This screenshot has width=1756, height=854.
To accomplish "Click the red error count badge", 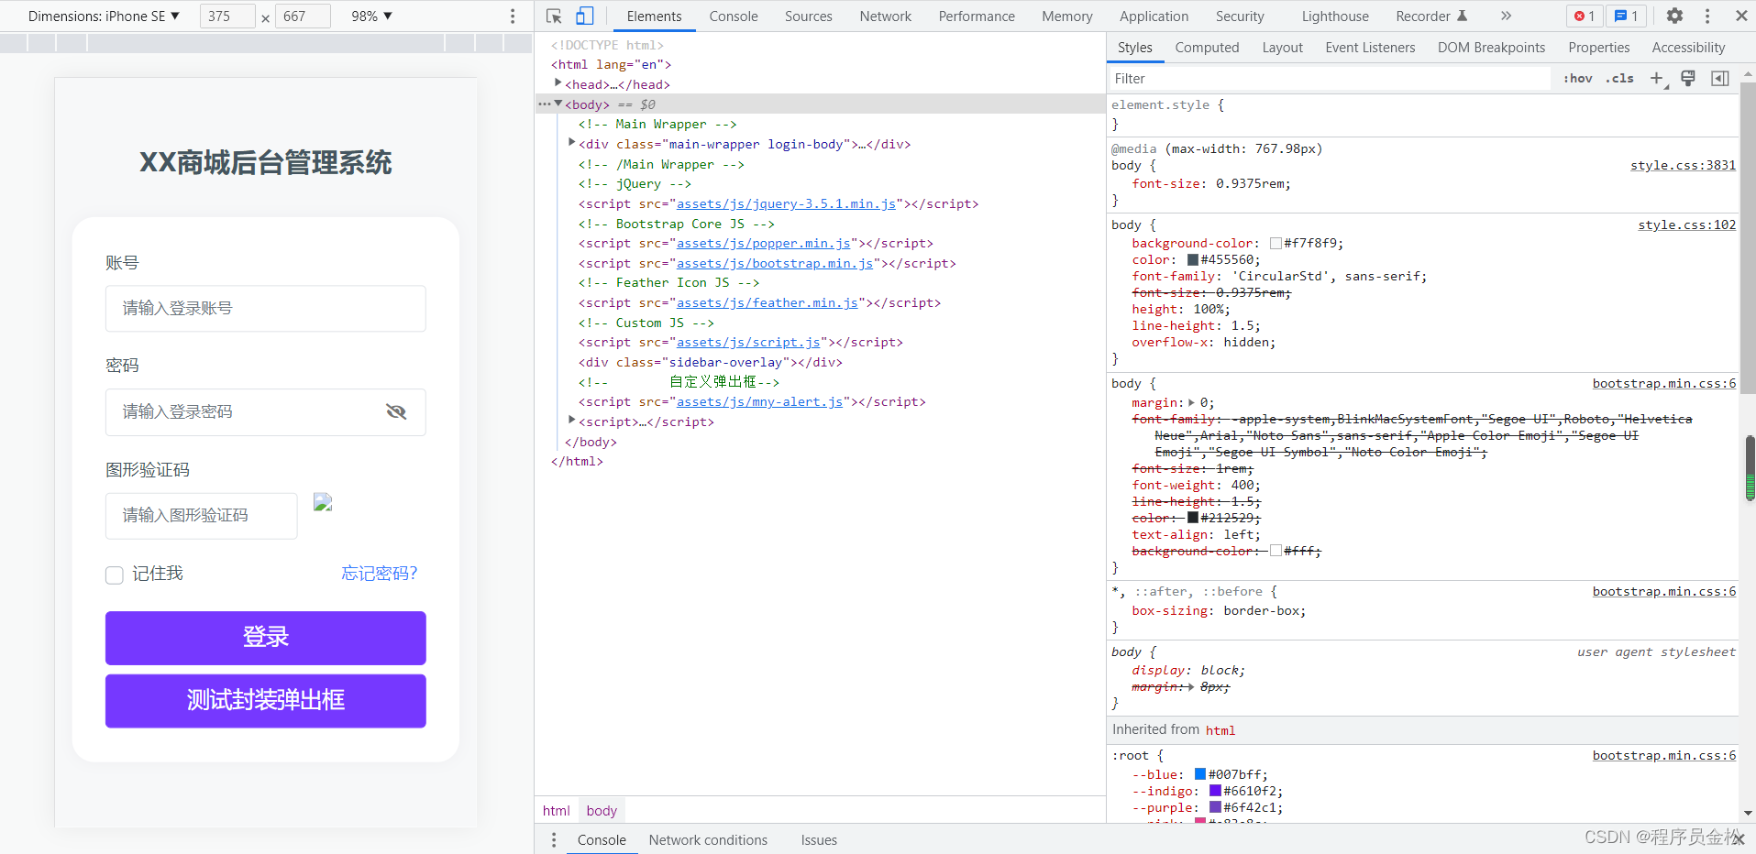I will point(1585,16).
